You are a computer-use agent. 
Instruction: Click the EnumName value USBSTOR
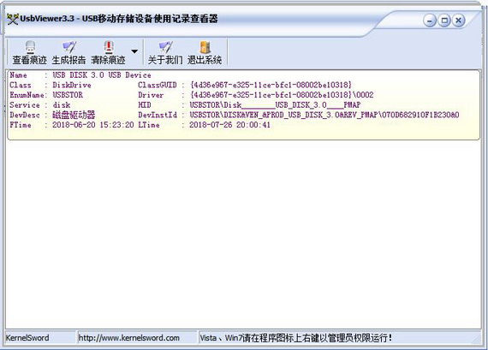(68, 95)
